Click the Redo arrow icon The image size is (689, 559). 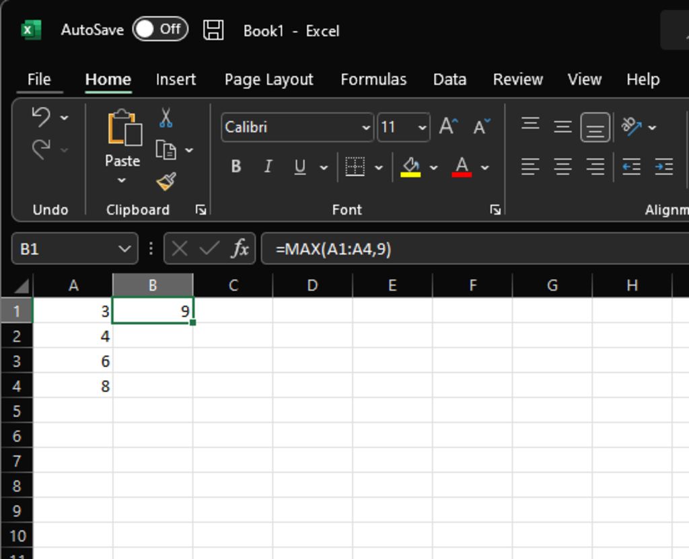click(x=41, y=149)
